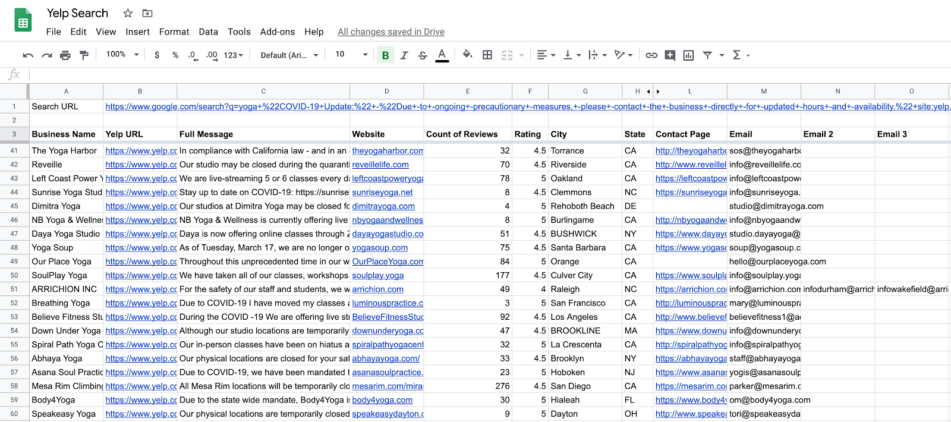Screen dimensions: 951x422
Task: Insert a link via toolbar
Action: pos(651,55)
